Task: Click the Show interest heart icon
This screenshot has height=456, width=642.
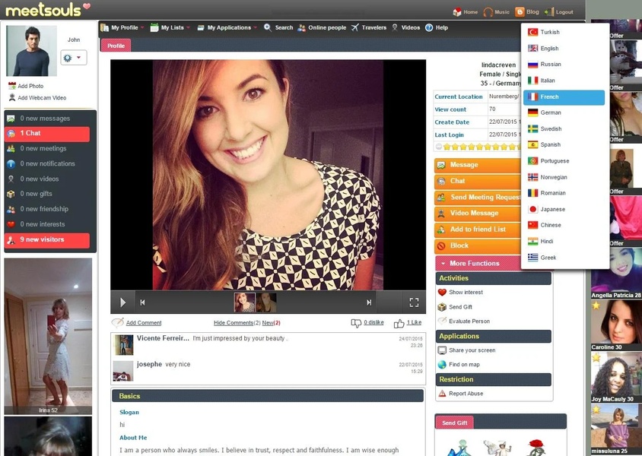Action: [x=442, y=293]
